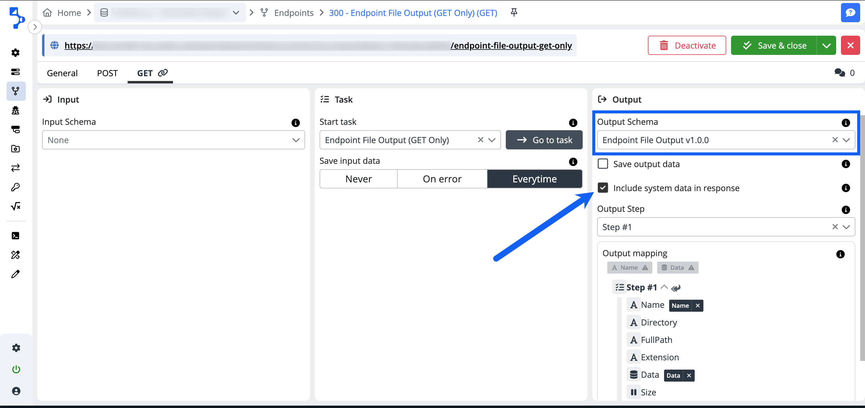The width and height of the screenshot is (865, 408).
Task: Open the Save & close dropdown arrow
Action: (826, 46)
